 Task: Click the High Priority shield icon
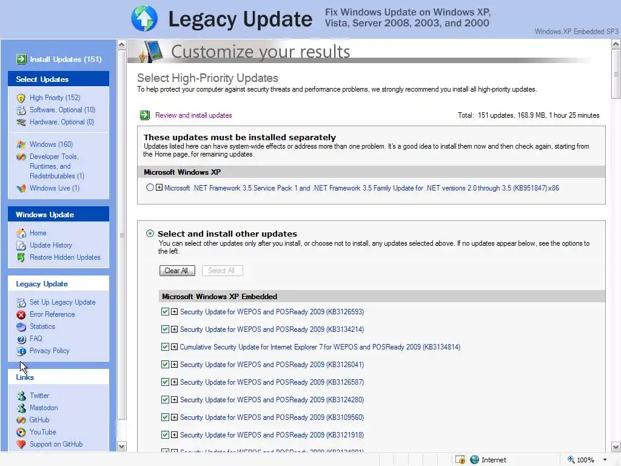(x=21, y=98)
